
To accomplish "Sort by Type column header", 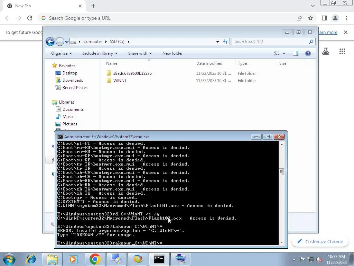I will click(x=256, y=63).
